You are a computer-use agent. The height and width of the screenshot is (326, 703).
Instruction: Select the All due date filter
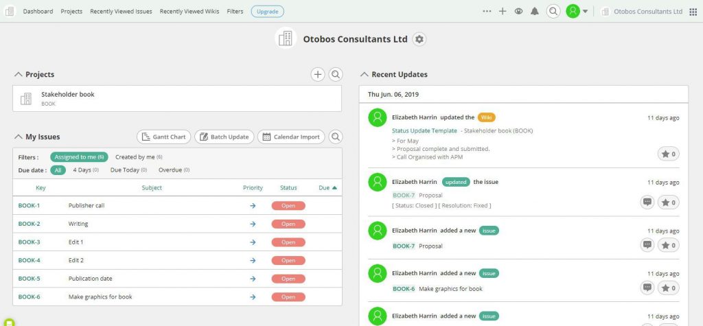(58, 170)
